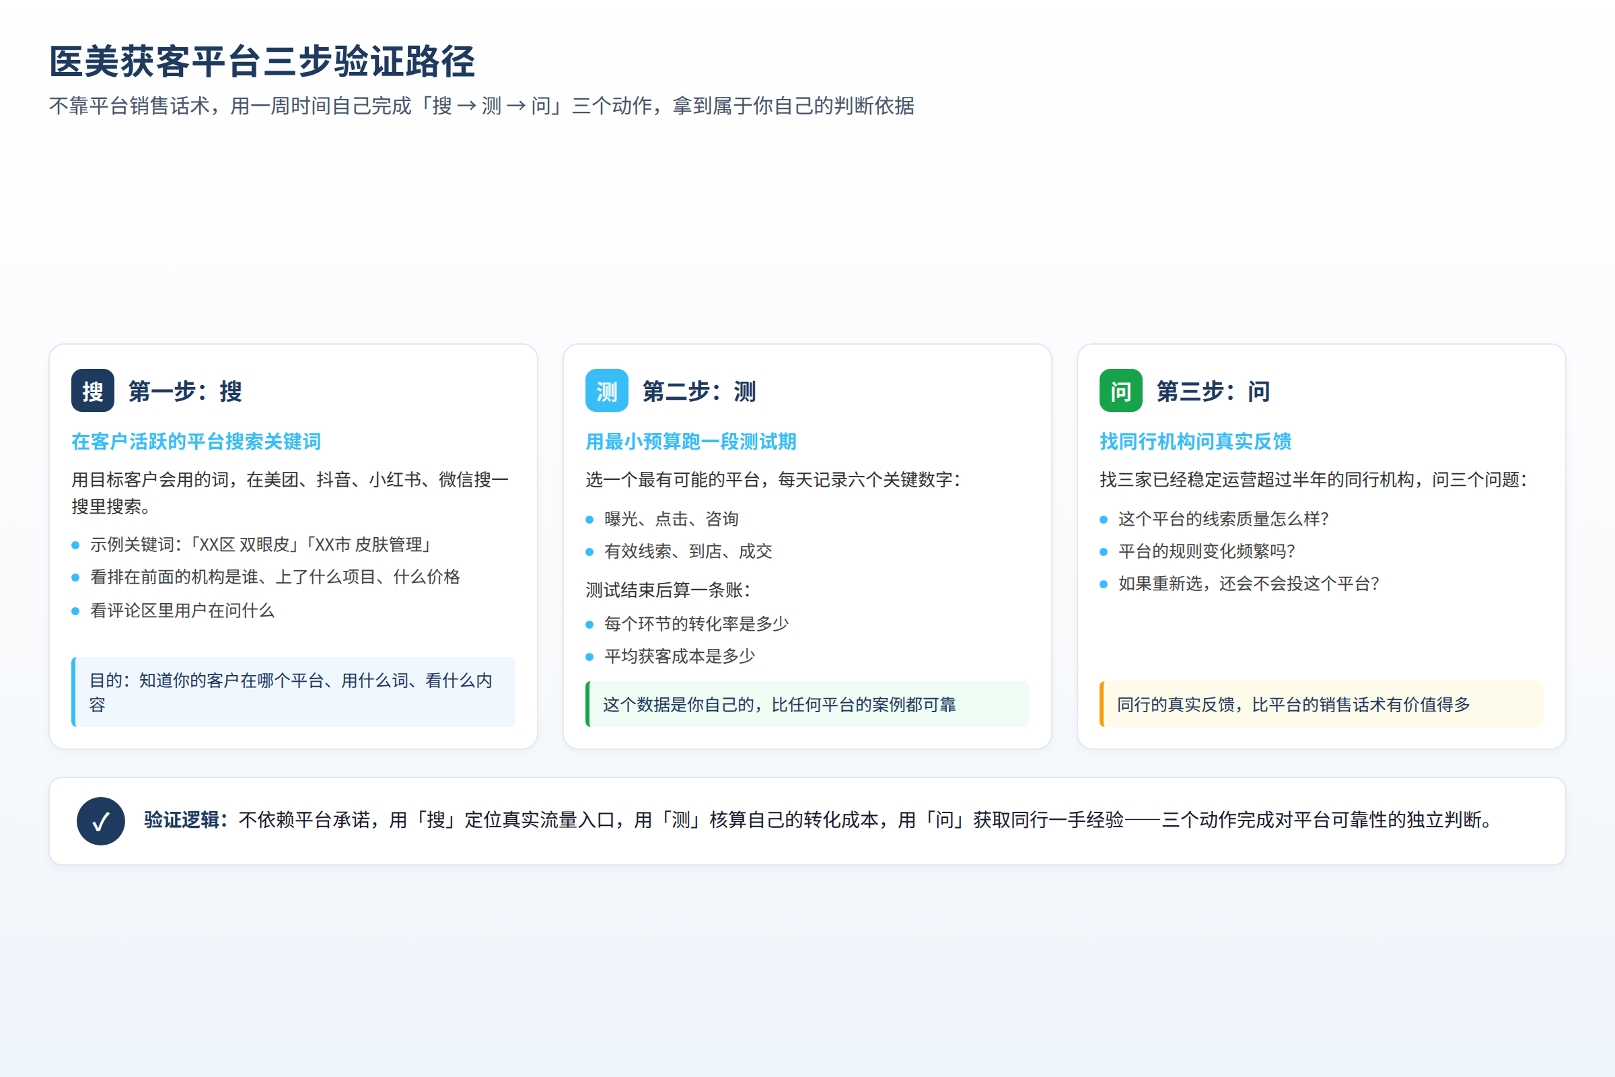Click the summary sentence starting 不依赖平台承诺
This screenshot has width=1615, height=1077.
point(867,820)
